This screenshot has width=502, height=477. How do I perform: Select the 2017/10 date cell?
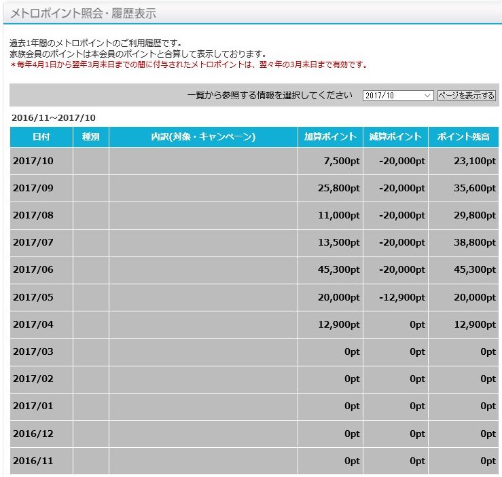click(x=41, y=161)
